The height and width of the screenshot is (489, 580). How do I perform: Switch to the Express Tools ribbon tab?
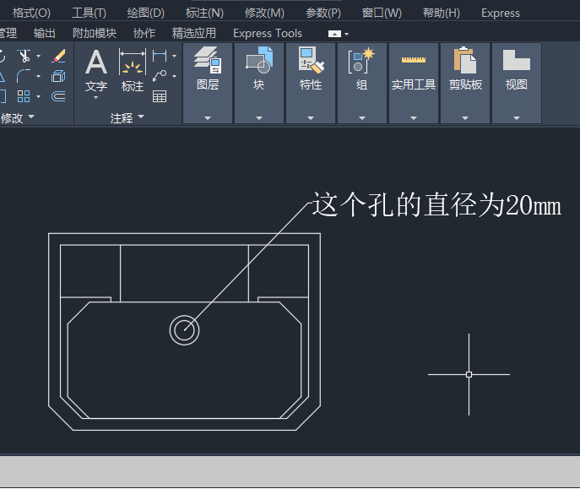(x=267, y=33)
